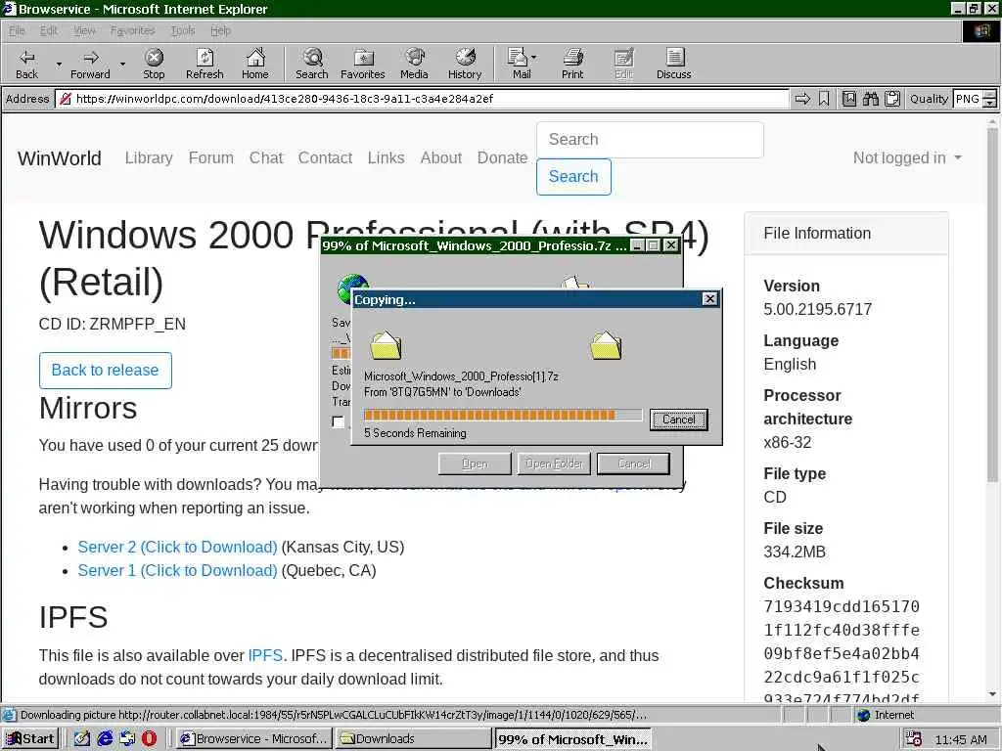
Task: Click the Go arrow next to address bar
Action: [x=802, y=99]
